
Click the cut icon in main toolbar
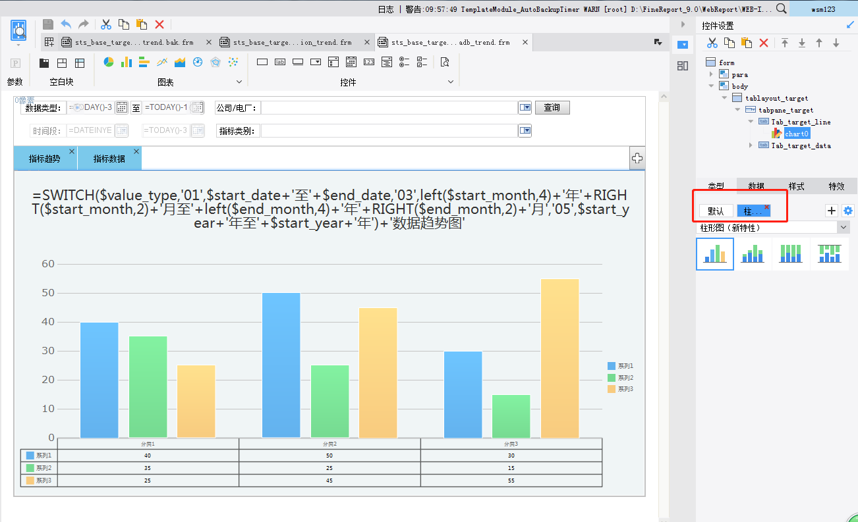coord(105,24)
